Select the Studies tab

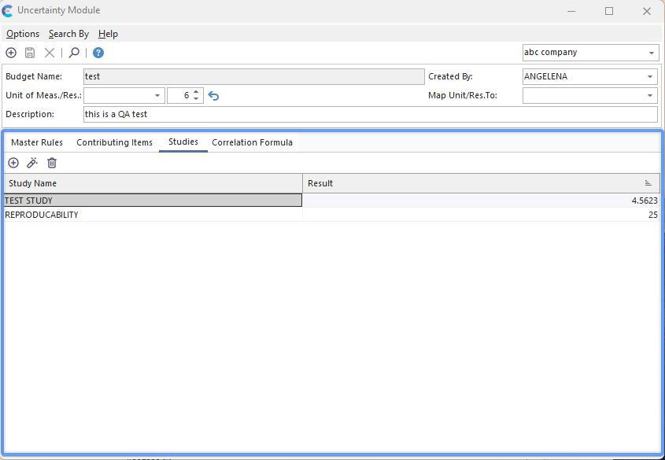point(183,142)
